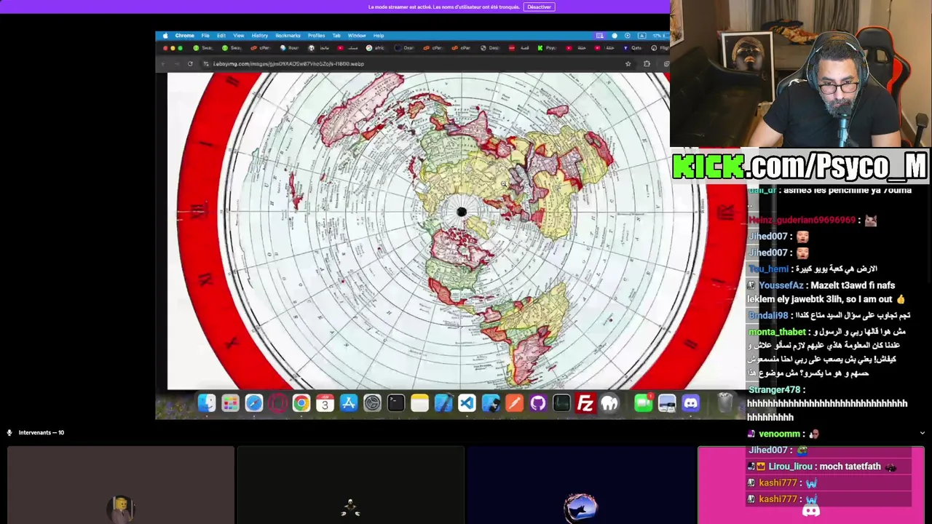Click the Désactiver streamer mode button
Image resolution: width=932 pixels, height=524 pixels.
(x=539, y=7)
